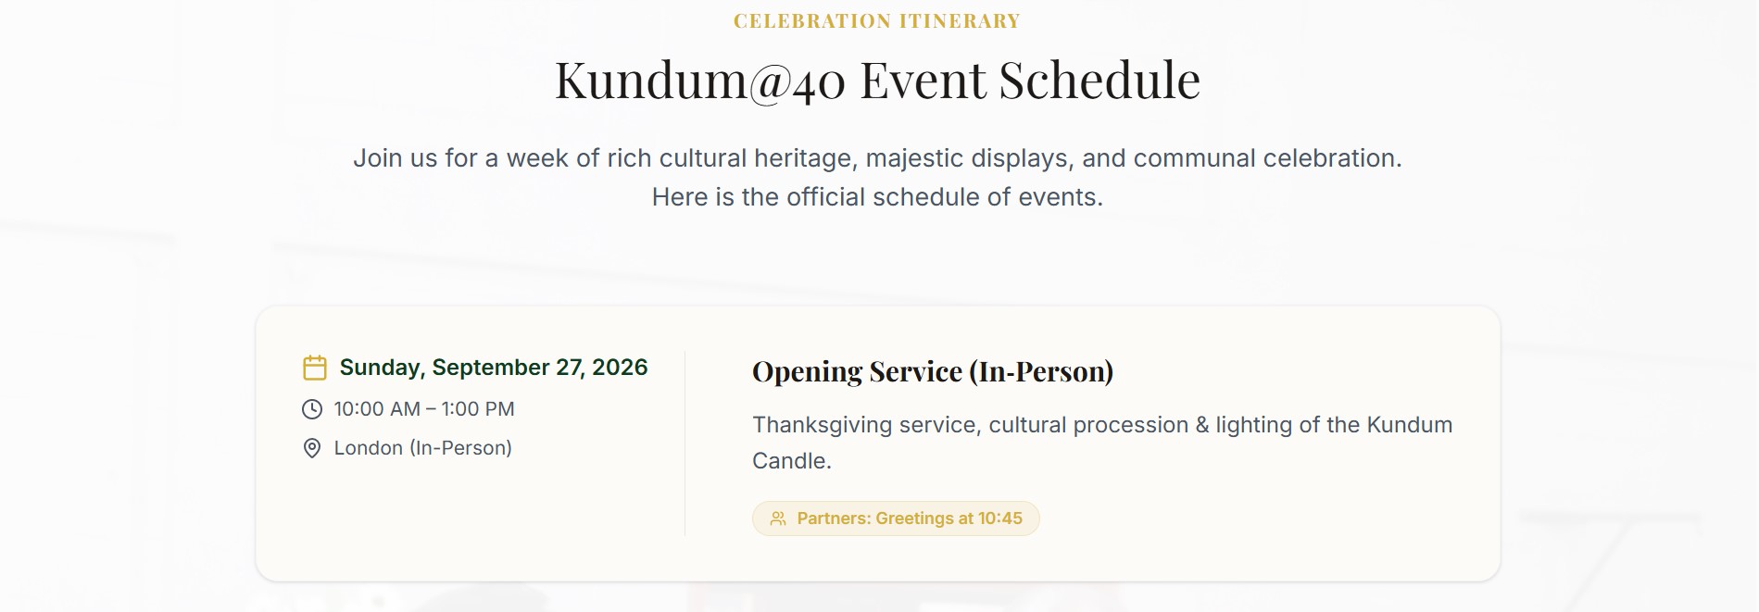Click the people icon in Partners badge
1759x612 pixels.
(x=778, y=518)
